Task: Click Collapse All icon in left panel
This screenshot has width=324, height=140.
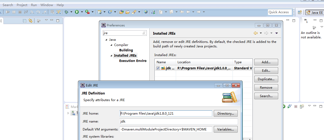Action: point(25,21)
